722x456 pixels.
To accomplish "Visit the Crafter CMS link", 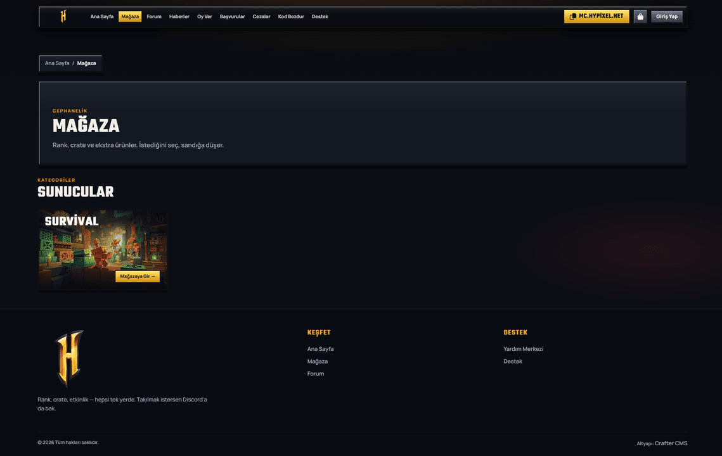I will (x=671, y=443).
